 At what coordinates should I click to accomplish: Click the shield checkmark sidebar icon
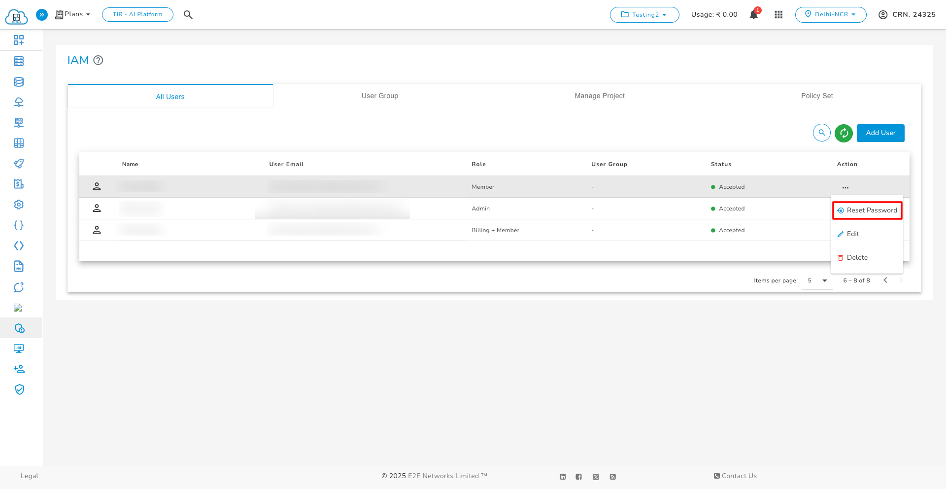(x=19, y=389)
